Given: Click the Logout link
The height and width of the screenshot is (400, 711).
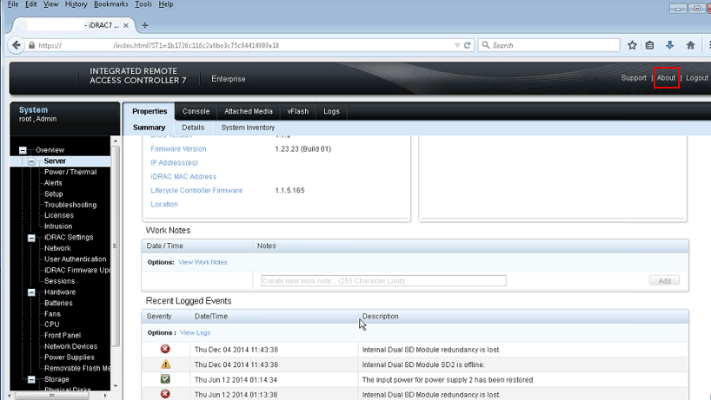Looking at the screenshot, I should tap(697, 78).
